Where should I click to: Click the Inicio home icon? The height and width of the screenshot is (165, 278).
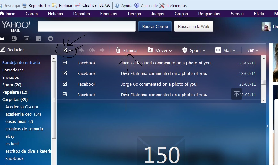pyautogui.click(x=2, y=13)
